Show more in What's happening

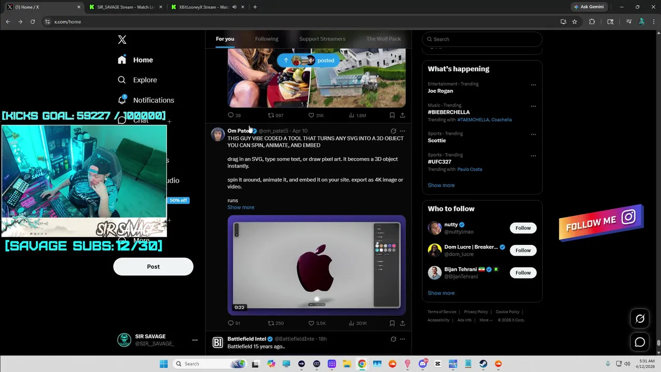click(441, 185)
